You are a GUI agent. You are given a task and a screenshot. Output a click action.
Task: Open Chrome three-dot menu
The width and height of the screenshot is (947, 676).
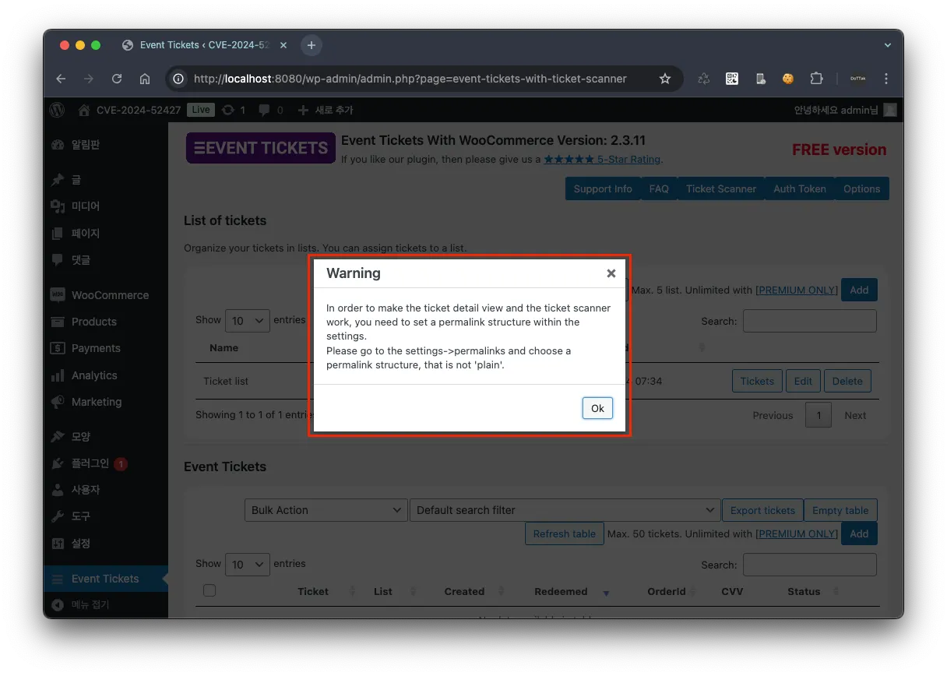pyautogui.click(x=886, y=79)
